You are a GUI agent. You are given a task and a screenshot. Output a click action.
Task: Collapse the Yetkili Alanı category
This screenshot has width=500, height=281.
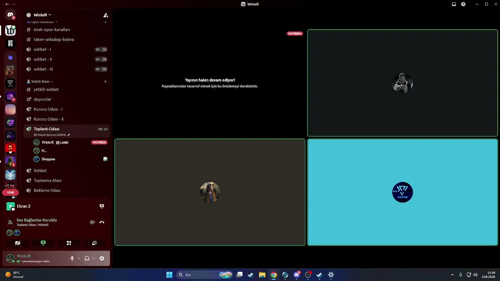point(40,82)
